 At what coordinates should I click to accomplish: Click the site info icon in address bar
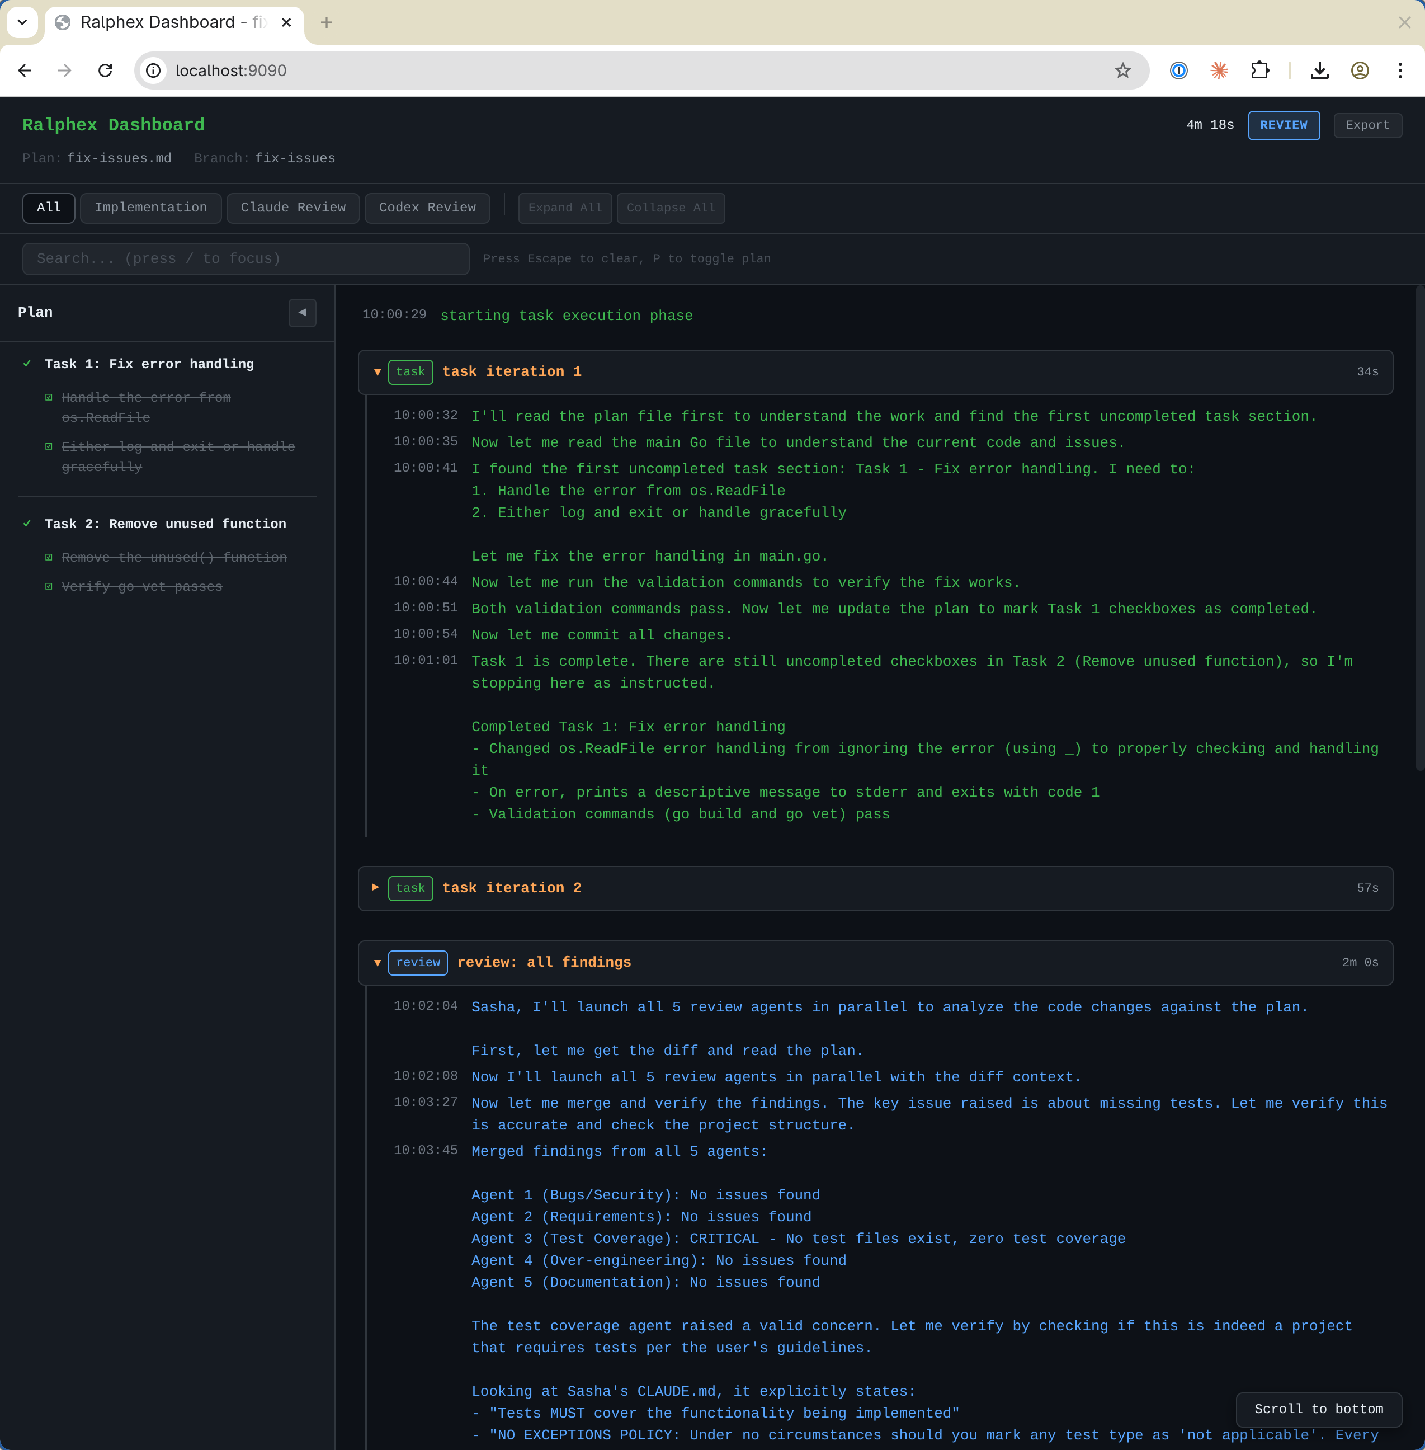[153, 69]
